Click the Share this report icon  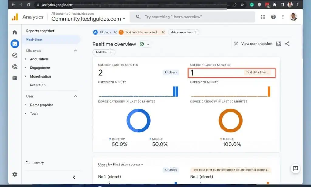pyautogui.click(x=287, y=44)
